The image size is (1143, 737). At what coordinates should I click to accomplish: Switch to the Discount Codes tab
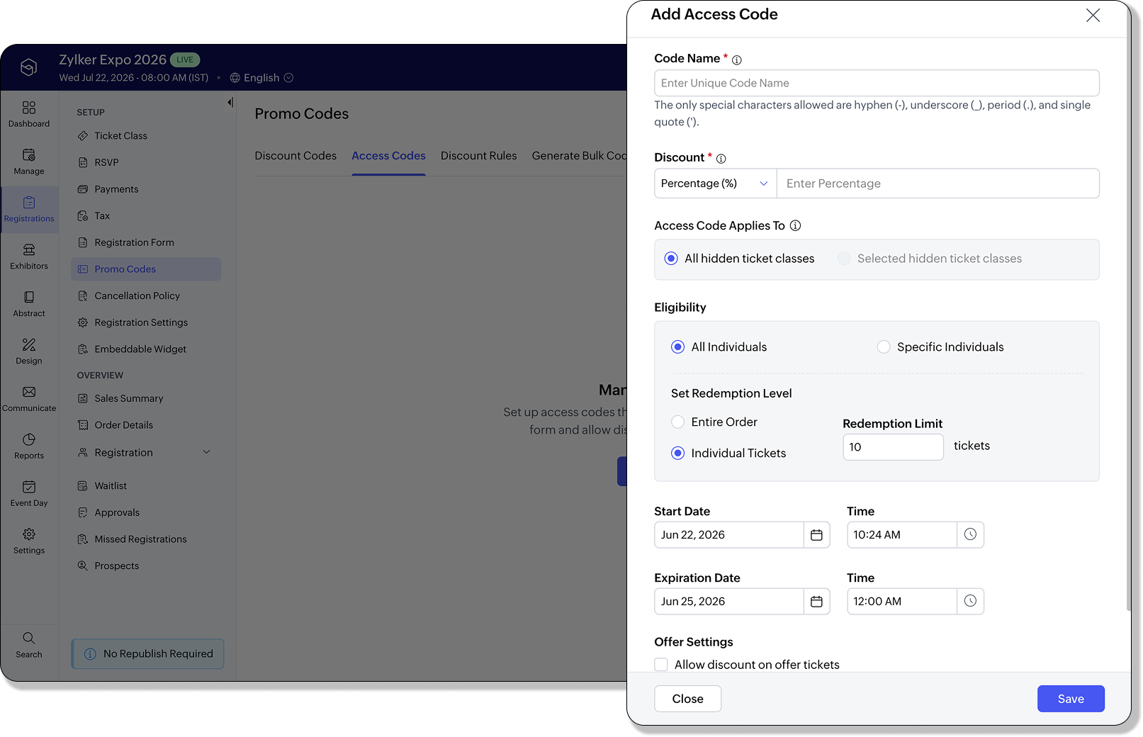point(295,156)
